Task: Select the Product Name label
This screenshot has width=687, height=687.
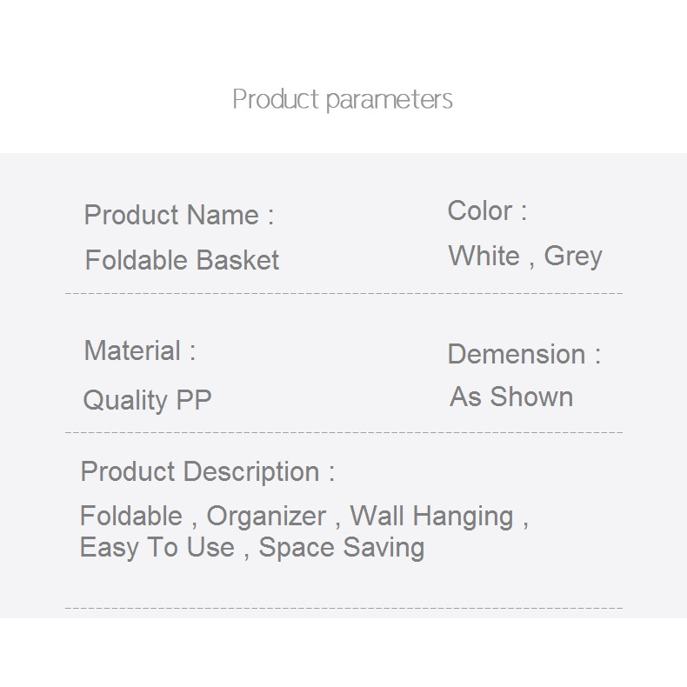Action: pos(178,215)
